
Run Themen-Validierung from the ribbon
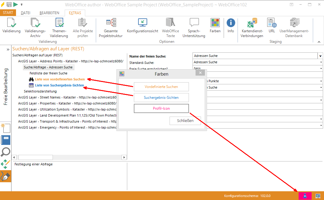59,23
